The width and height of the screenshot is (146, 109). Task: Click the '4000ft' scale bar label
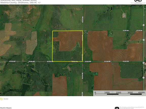point(141,93)
